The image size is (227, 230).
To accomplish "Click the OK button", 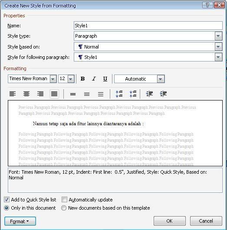I will pos(170,221).
